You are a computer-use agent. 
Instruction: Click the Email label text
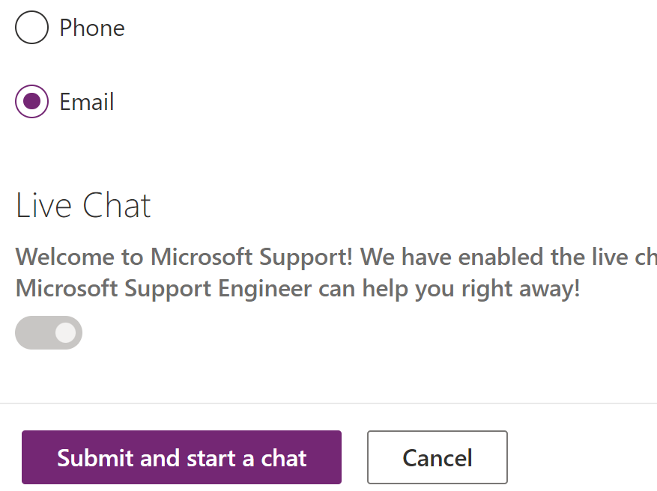pyautogui.click(x=87, y=102)
